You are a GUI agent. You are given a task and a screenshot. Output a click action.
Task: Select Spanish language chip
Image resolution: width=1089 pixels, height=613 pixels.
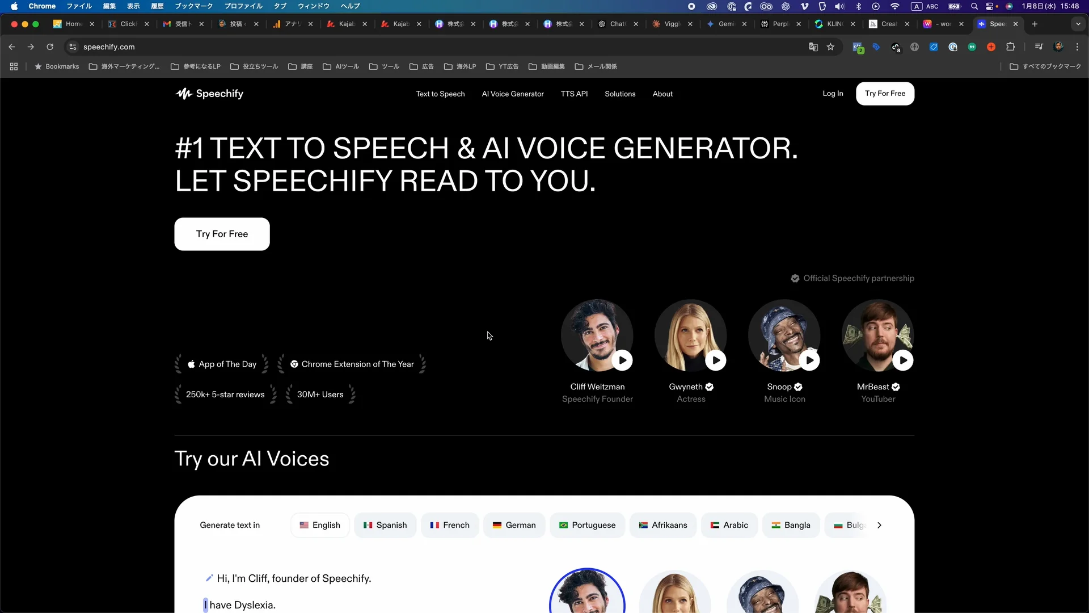(385, 525)
